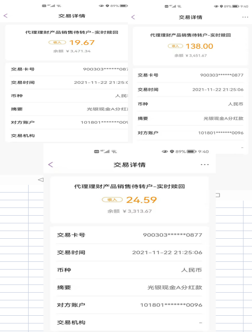
Task: Tap the back arrow in the 24.59 transaction screen
Action: 50,165
